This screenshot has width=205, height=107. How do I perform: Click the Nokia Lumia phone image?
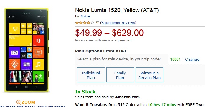click(x=27, y=50)
